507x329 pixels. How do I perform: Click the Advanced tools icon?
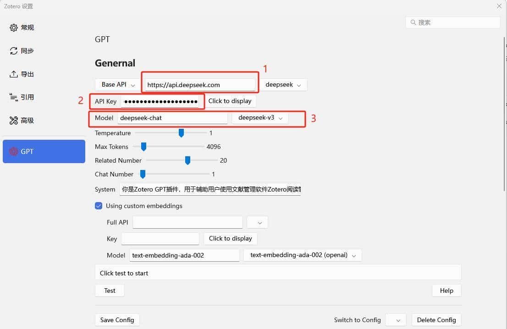tap(14, 121)
